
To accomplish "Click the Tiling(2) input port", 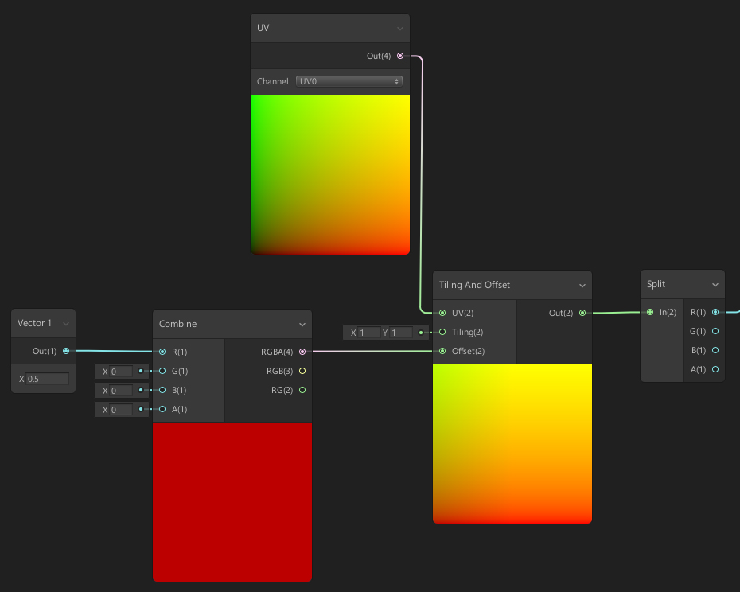I will [442, 332].
